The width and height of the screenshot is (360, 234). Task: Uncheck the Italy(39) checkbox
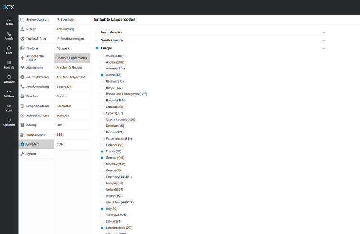[x=102, y=209]
